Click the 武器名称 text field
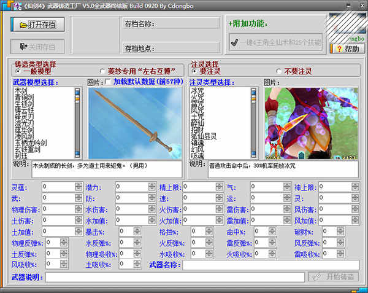 (271, 265)
